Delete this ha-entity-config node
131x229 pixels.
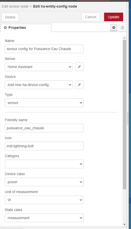tap(10, 17)
